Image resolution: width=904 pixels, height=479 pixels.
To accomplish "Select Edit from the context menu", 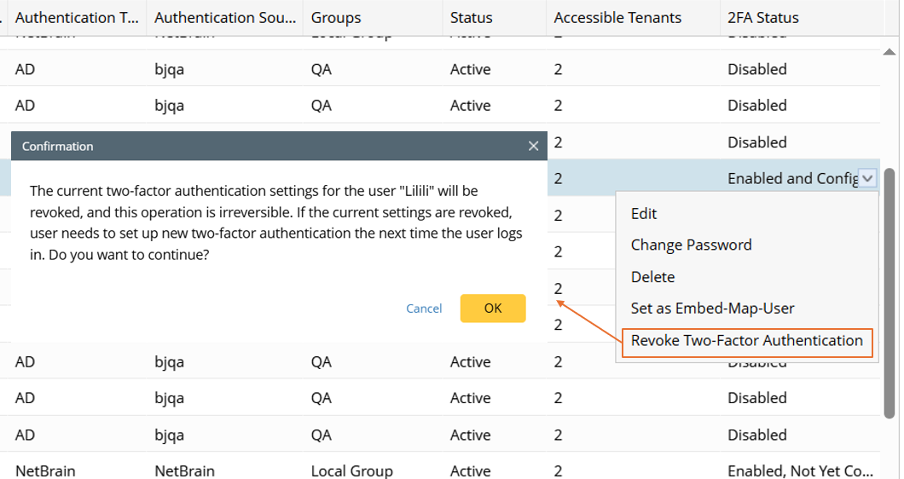I will tap(644, 214).
